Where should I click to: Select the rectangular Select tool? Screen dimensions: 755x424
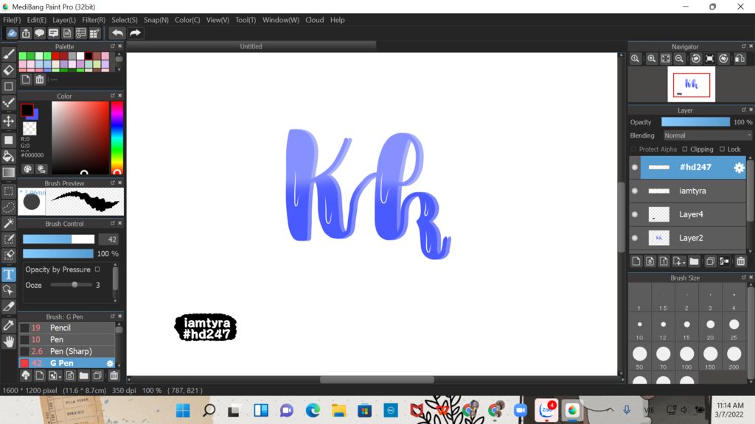9,191
